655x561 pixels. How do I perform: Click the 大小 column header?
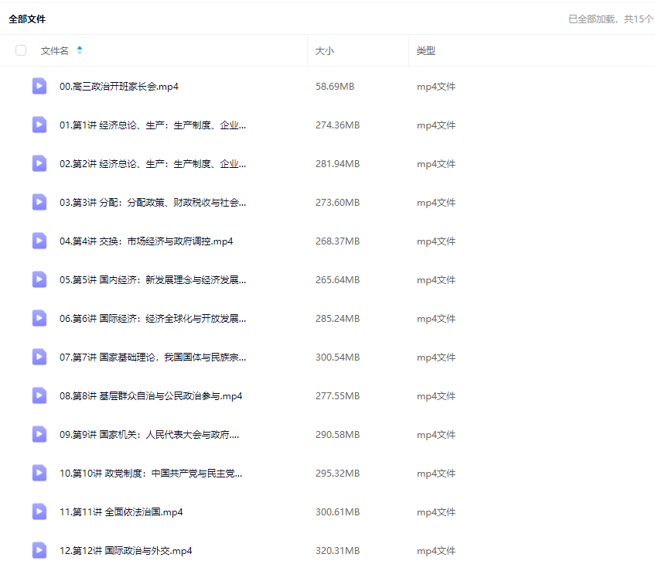(x=325, y=50)
